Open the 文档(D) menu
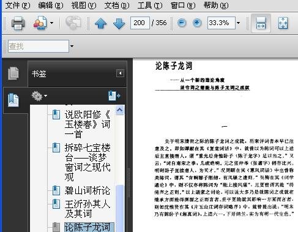Viewport: 298px width, 232px height. coord(117,5)
